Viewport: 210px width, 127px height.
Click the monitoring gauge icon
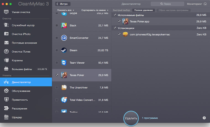pos(205,4)
